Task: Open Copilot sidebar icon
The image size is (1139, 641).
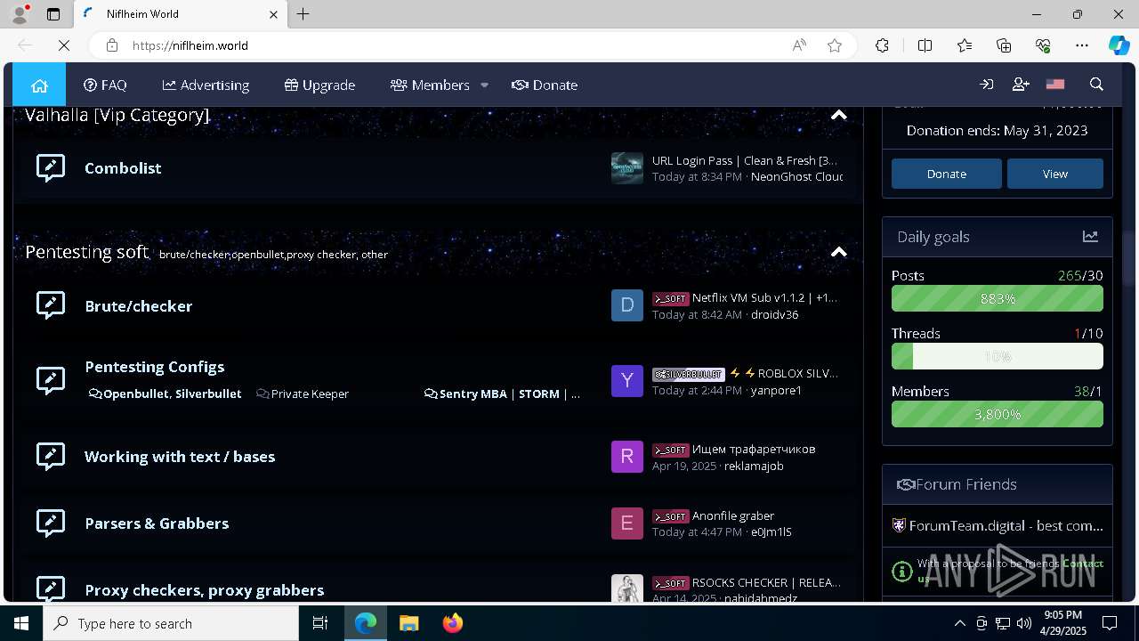Action: pos(1119,45)
